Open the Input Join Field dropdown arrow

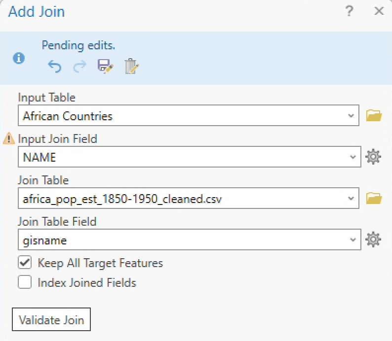click(x=353, y=157)
